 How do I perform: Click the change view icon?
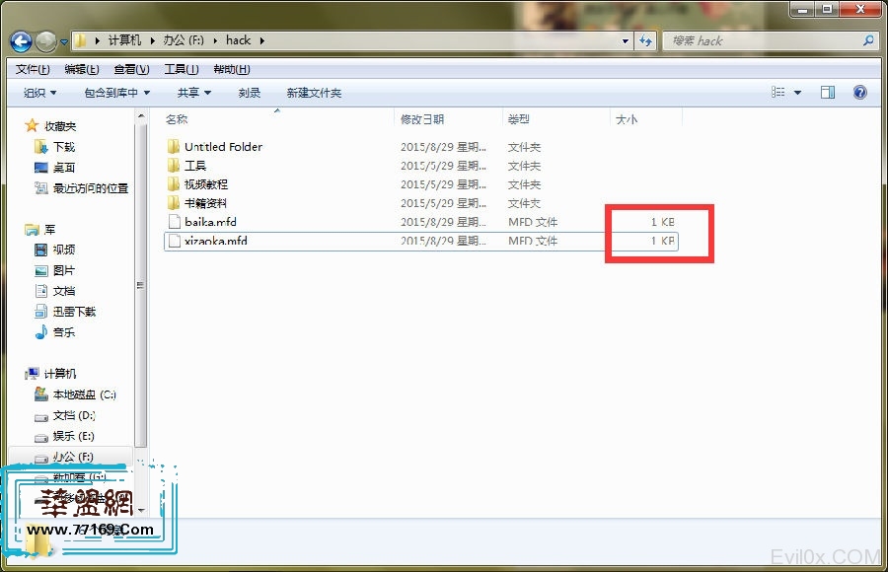778,93
